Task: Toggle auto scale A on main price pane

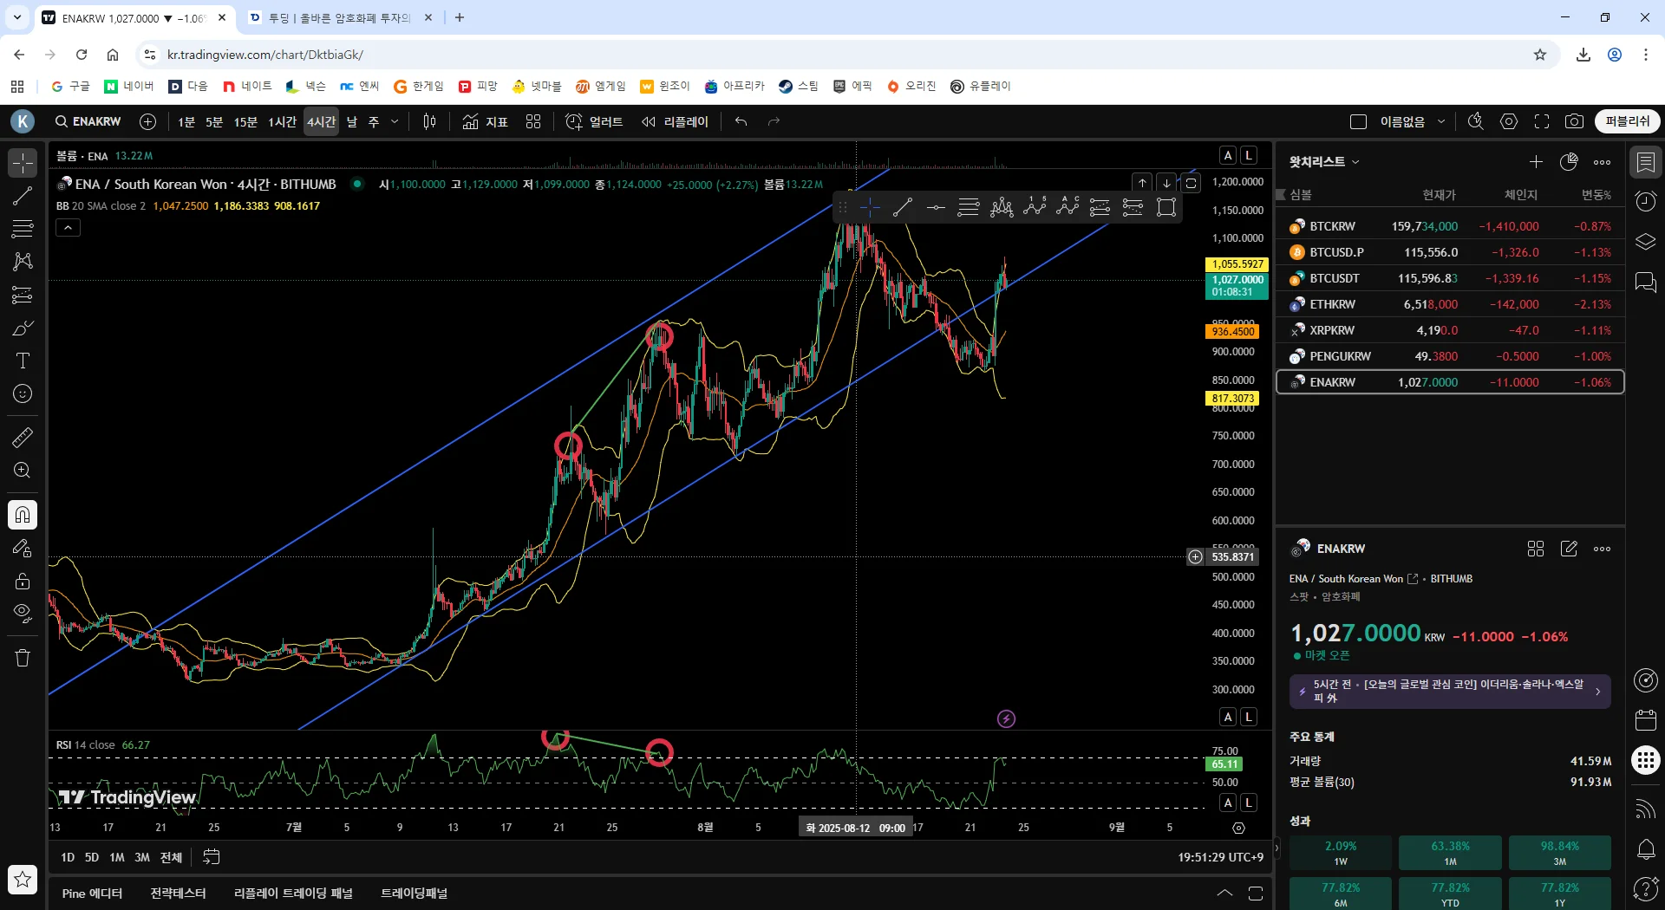Action: (1228, 717)
